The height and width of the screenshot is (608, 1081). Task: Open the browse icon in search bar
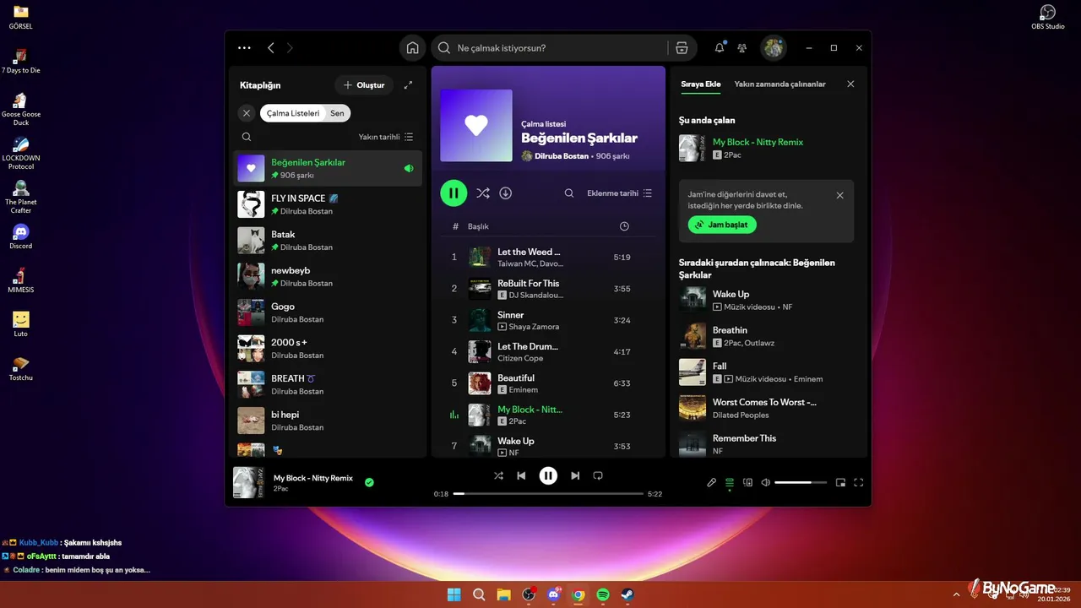[682, 48]
